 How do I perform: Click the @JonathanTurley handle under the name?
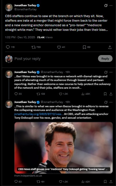(25, 9)
